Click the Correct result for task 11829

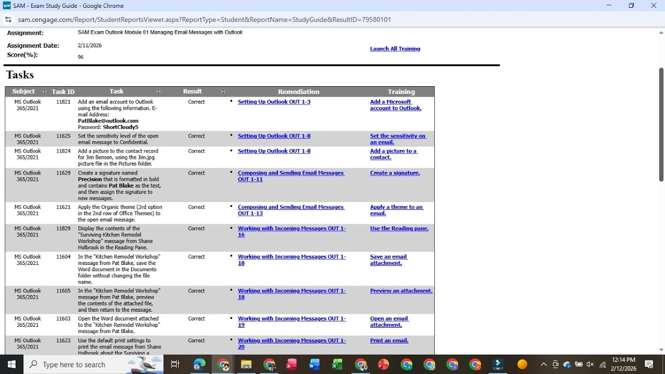196,229
